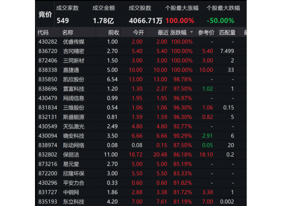This screenshot has height=206, width=283.
Task: Click the 匹配量 column header
Action: [x=227, y=32]
